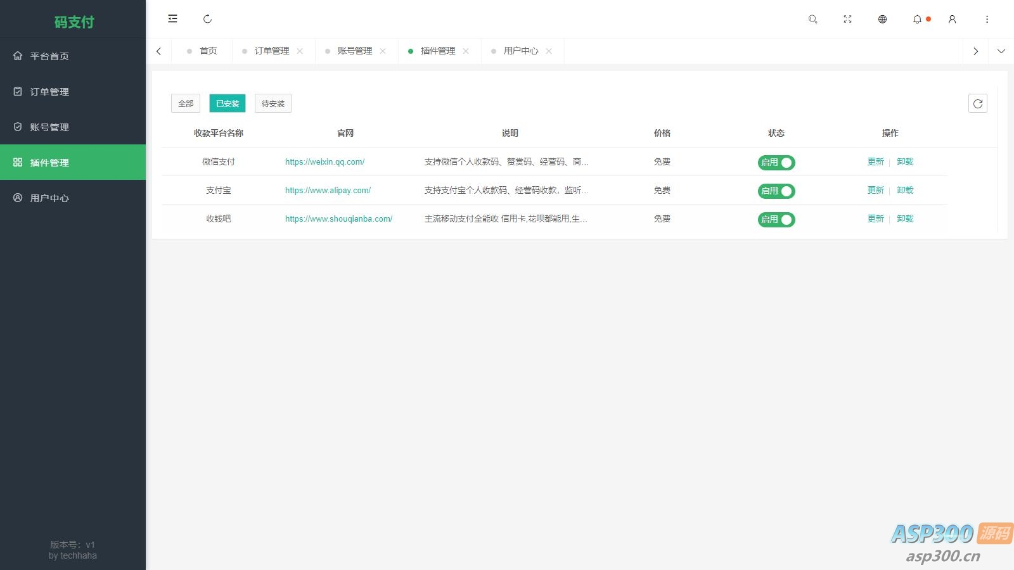Open 订单管理 in sidebar
Image resolution: width=1014 pixels, height=570 pixels.
[x=73, y=91]
